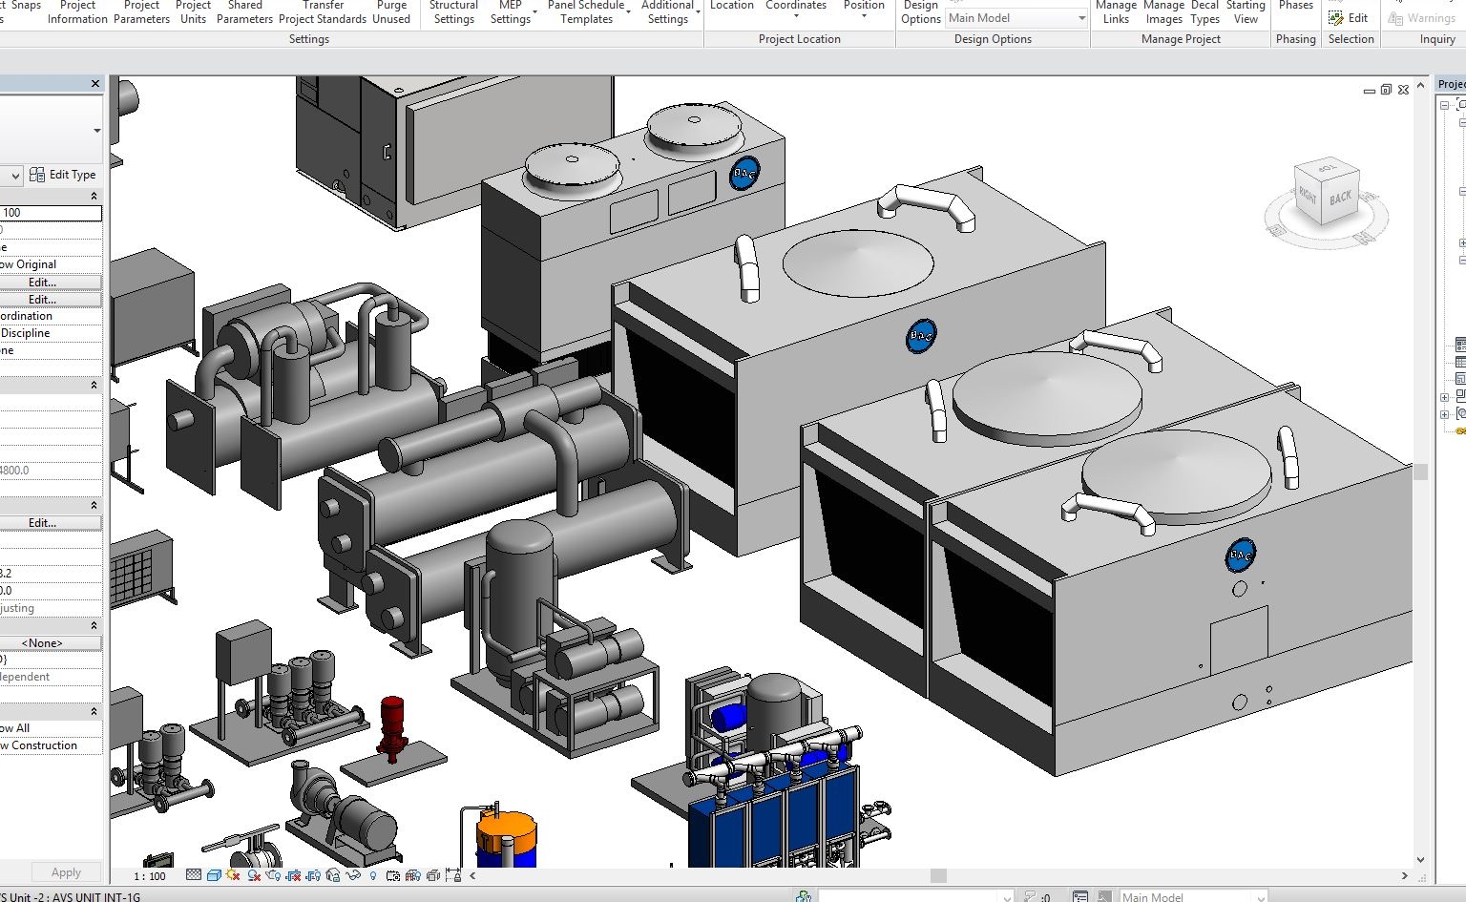Open the Crop View icon
The image size is (1466, 902).
click(x=295, y=875)
